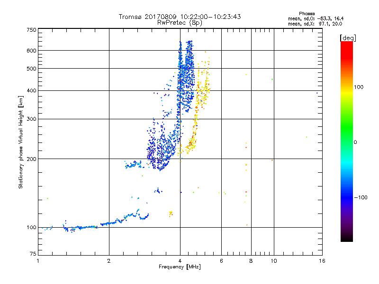379x284 pixels.
Task: Click the colorbar label '100'
Action: click(x=359, y=87)
